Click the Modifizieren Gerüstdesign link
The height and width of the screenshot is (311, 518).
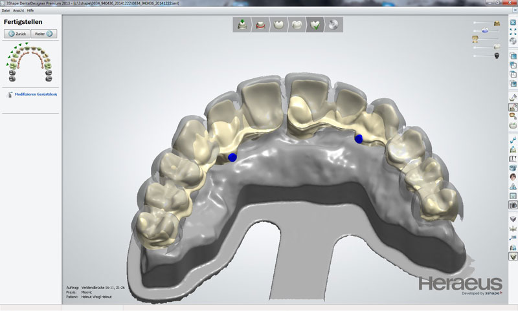(35, 94)
